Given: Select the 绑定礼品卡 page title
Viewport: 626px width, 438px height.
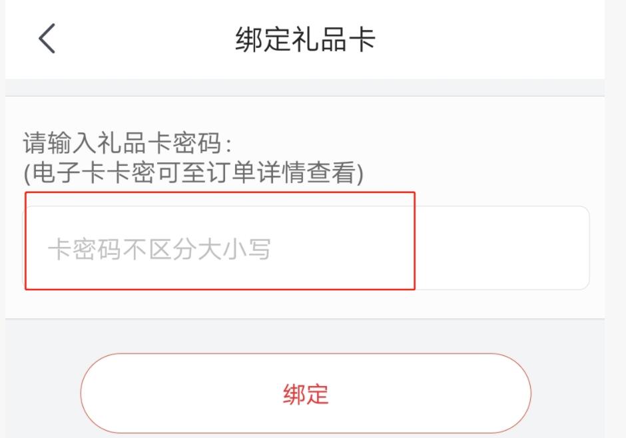Looking at the screenshot, I should coord(306,39).
